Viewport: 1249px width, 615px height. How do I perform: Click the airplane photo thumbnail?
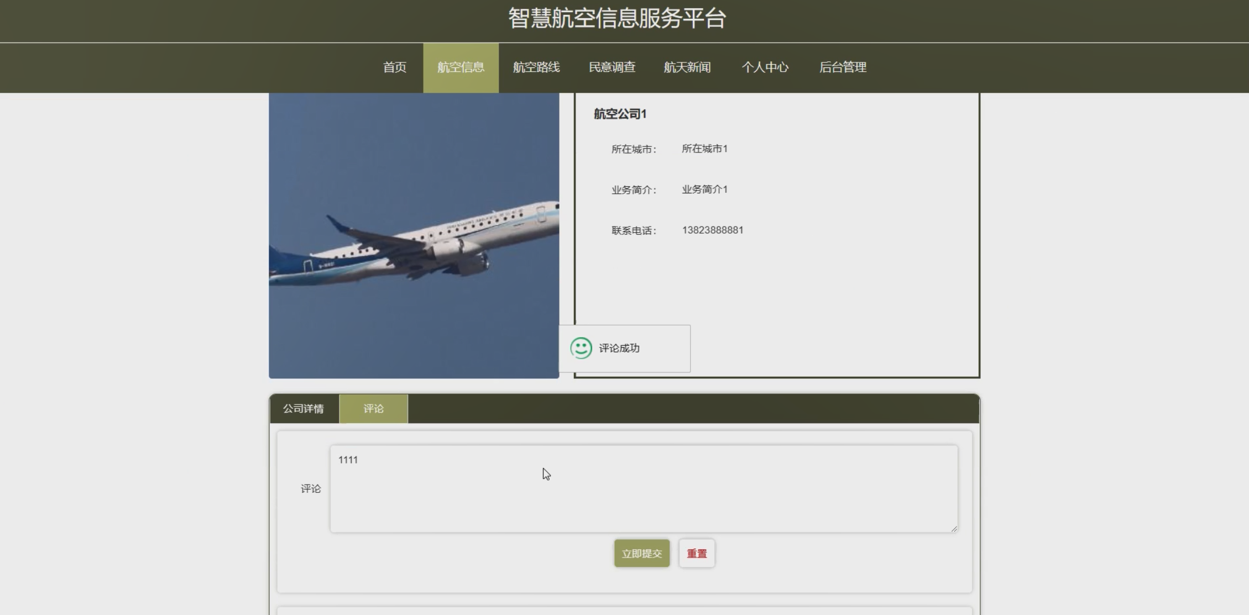click(414, 236)
